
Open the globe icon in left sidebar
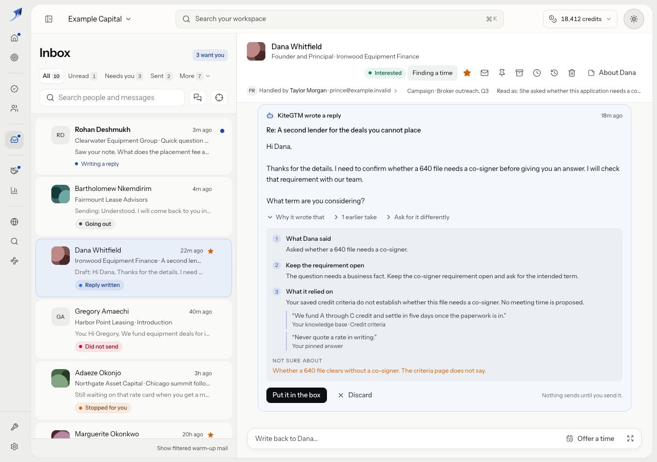(x=14, y=222)
